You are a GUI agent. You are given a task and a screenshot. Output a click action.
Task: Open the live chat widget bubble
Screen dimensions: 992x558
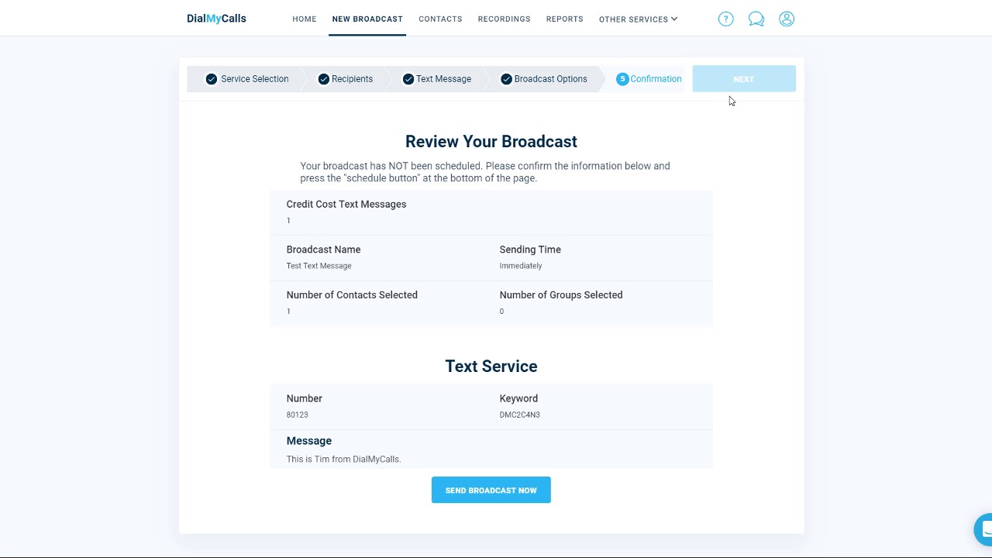pyautogui.click(x=984, y=529)
